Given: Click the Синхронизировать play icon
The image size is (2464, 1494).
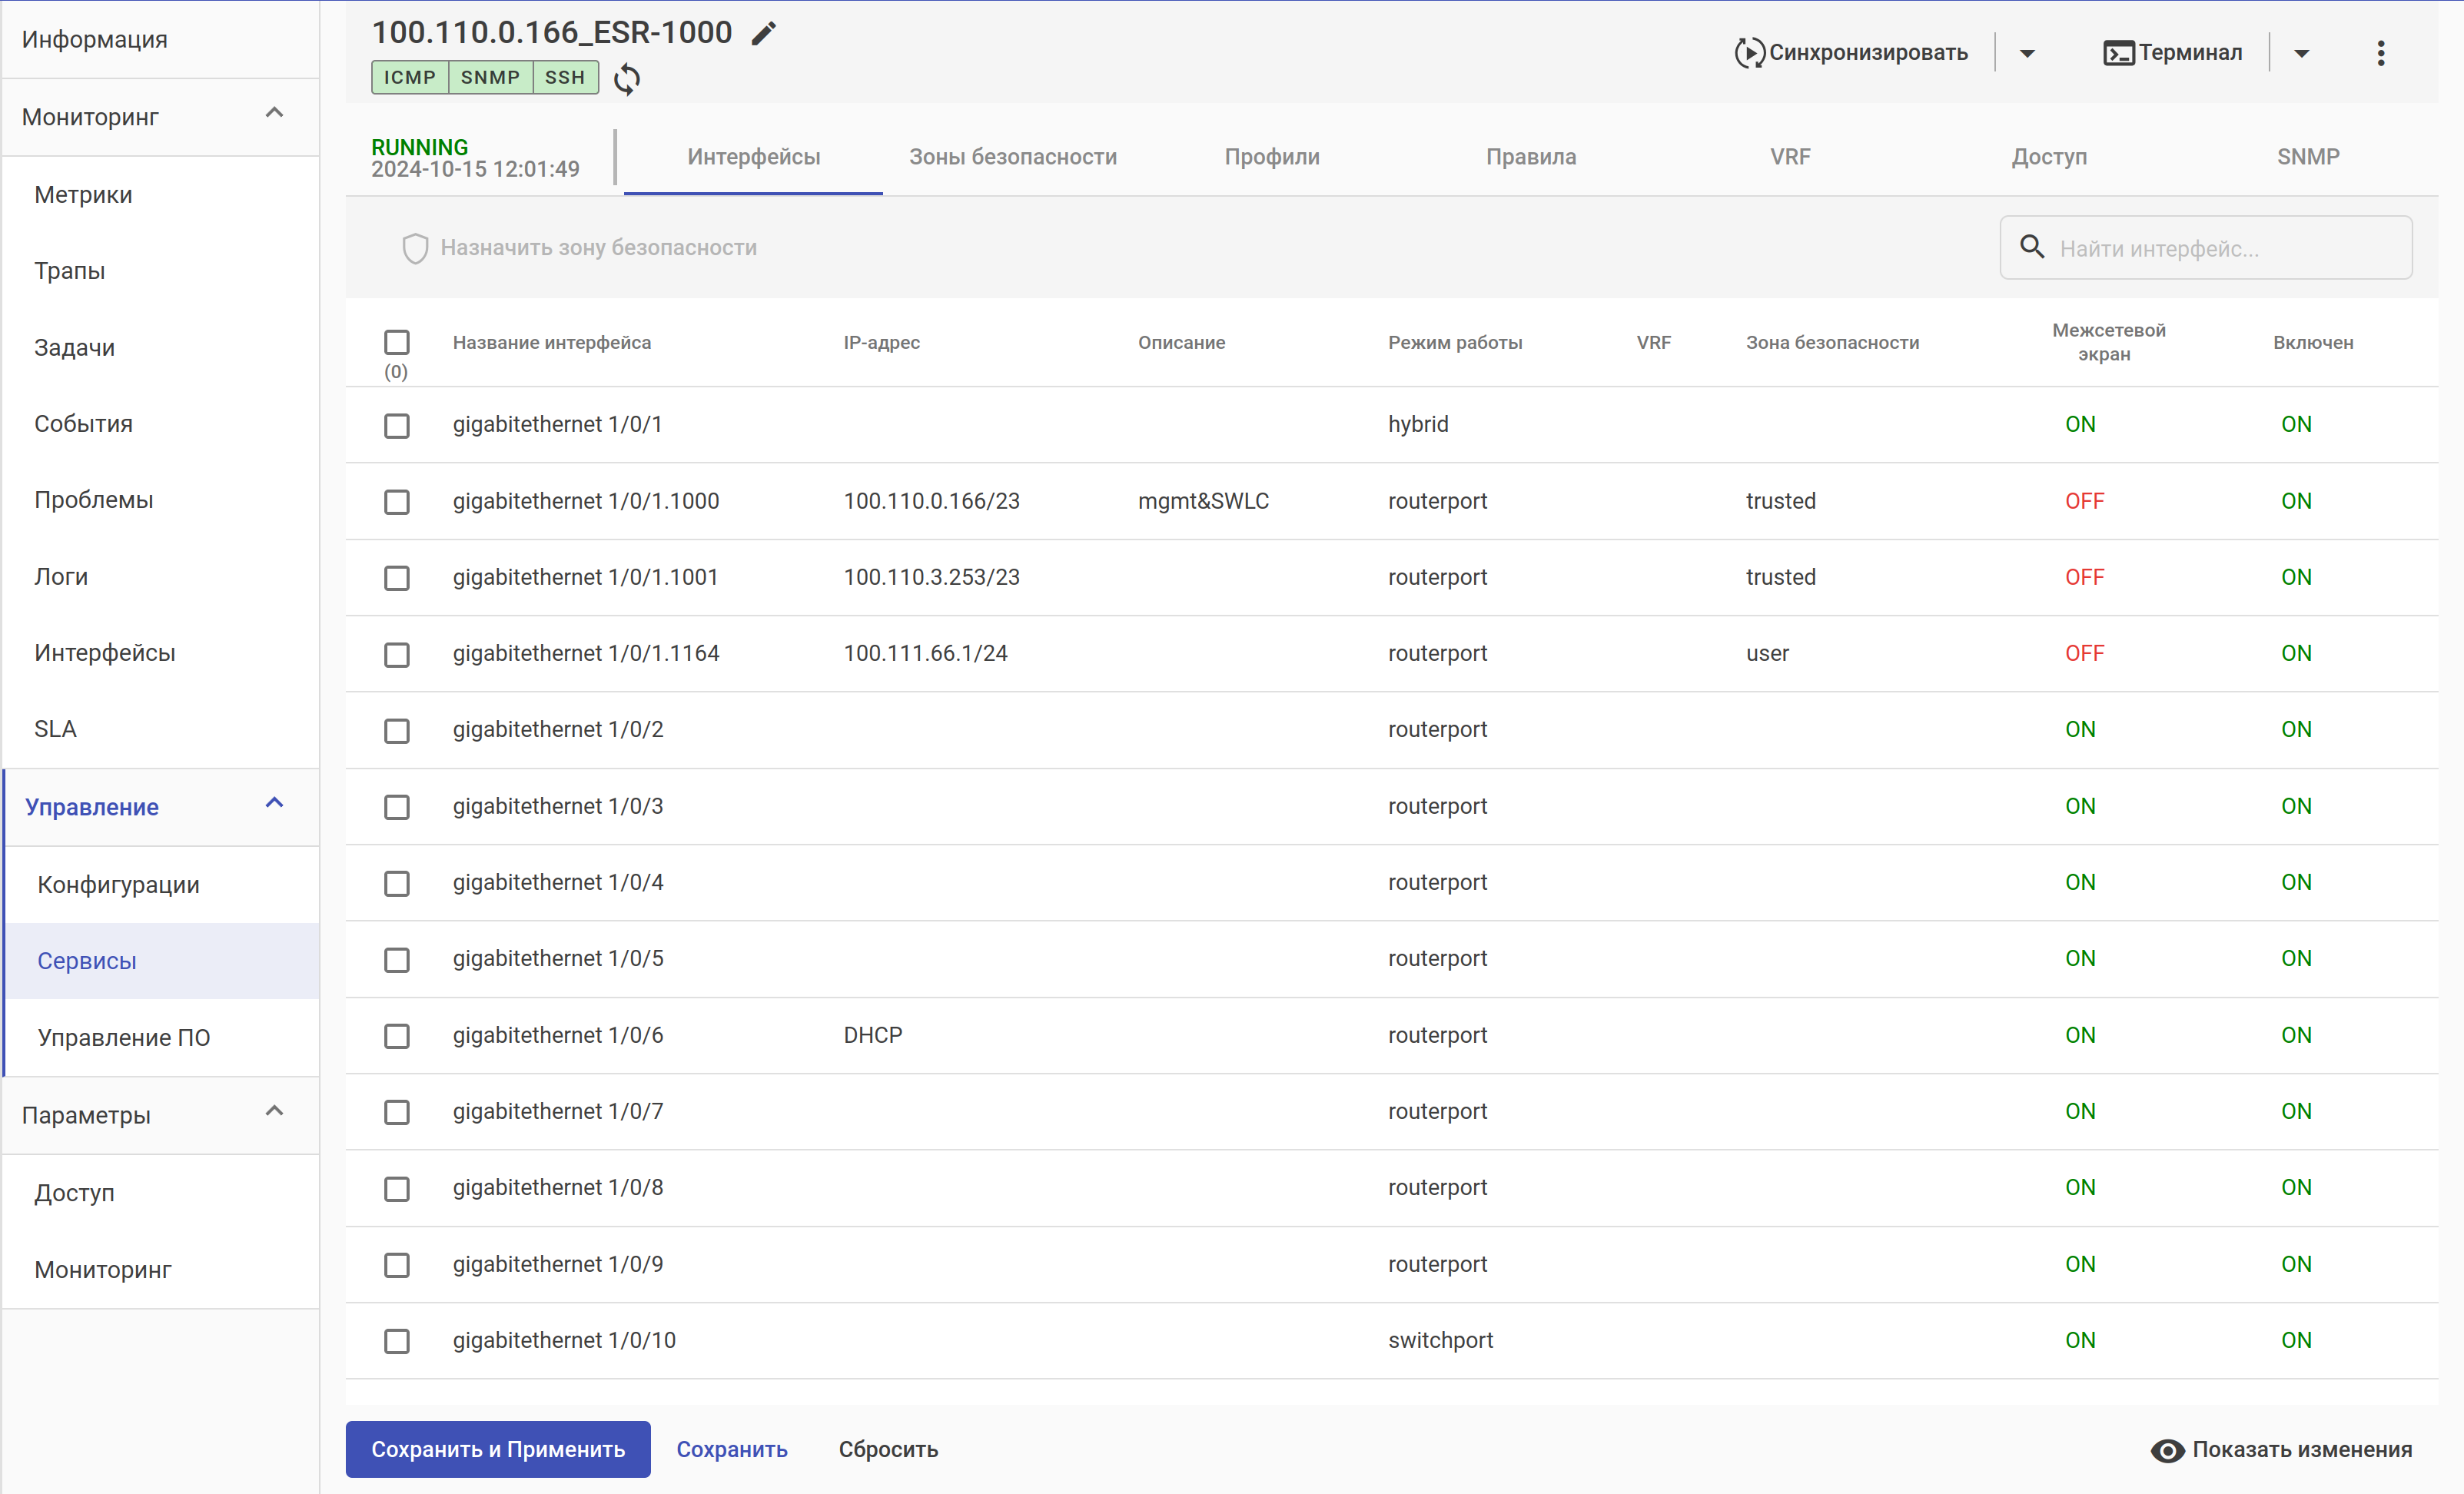Looking at the screenshot, I should click(1749, 53).
